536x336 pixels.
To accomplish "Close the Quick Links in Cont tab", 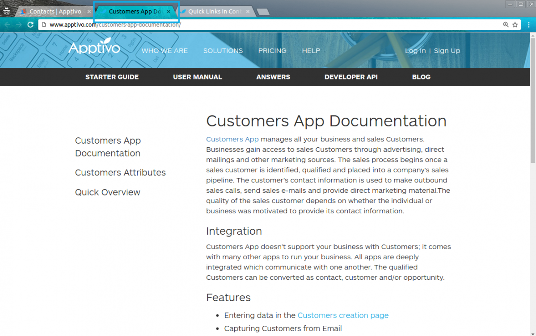I will tap(248, 11).
